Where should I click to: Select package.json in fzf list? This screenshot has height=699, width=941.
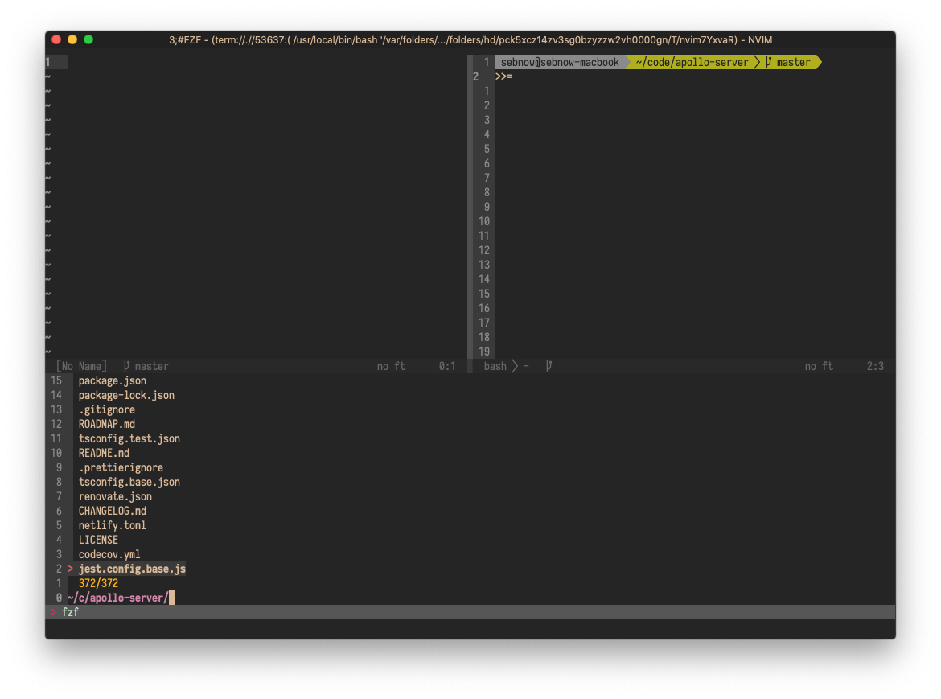113,381
